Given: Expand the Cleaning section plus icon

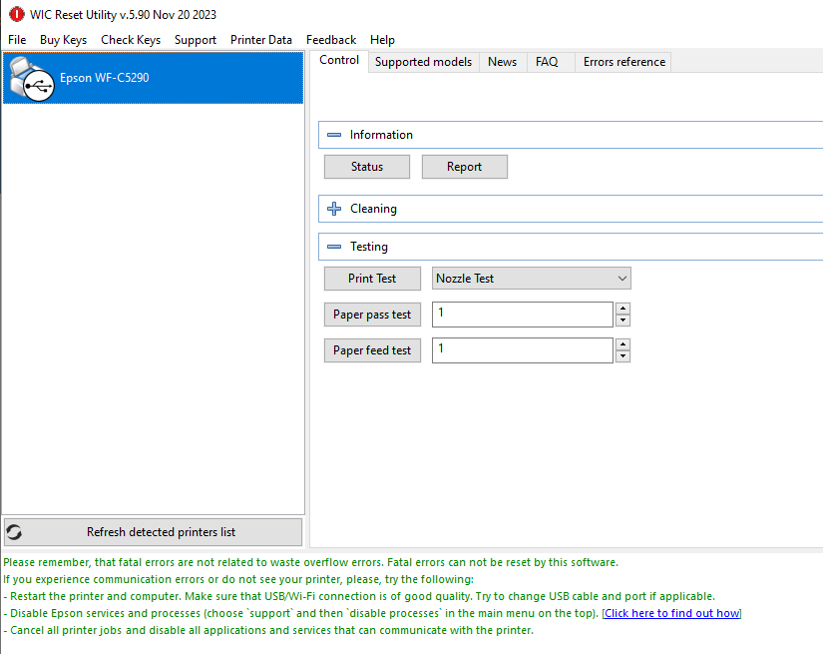Looking at the screenshot, I should [334, 209].
